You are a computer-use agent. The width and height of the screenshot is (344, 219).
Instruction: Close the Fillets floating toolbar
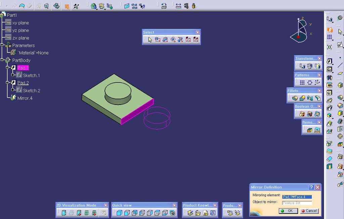(x=319, y=91)
